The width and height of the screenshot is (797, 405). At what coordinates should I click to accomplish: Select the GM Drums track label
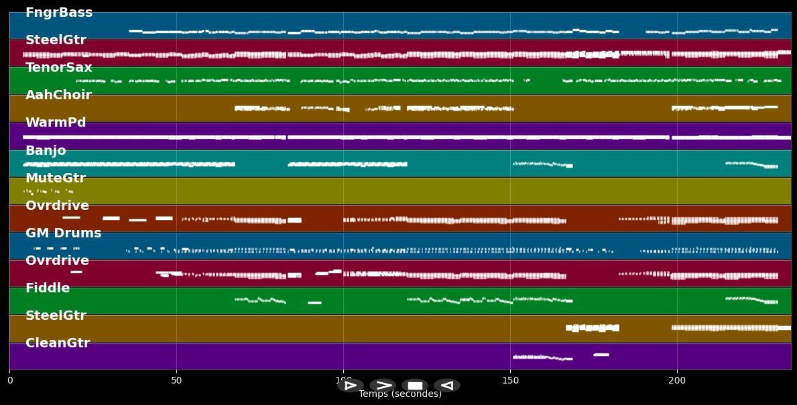(x=63, y=233)
